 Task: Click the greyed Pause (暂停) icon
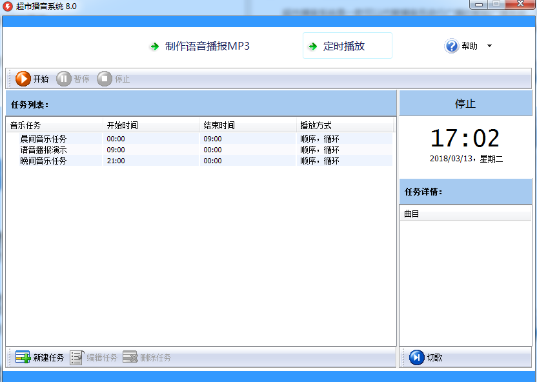(x=64, y=79)
